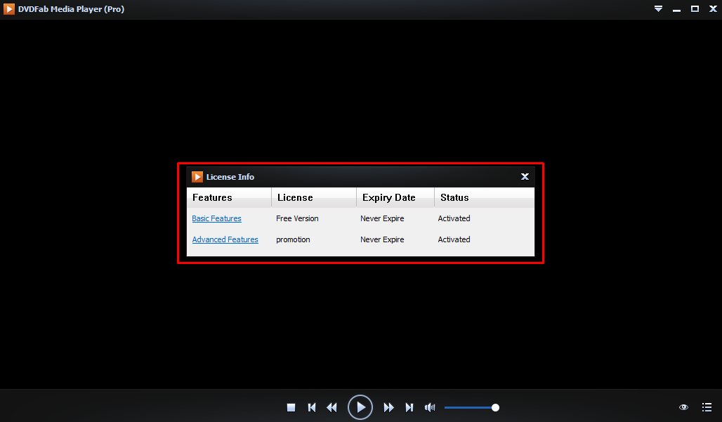This screenshot has width=722, height=422.
Task: Click the 'DVDFab Media Player (Pro)' title text
Action: (x=71, y=9)
